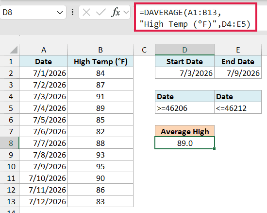
Task: Select the column E header
Action: (238, 50)
